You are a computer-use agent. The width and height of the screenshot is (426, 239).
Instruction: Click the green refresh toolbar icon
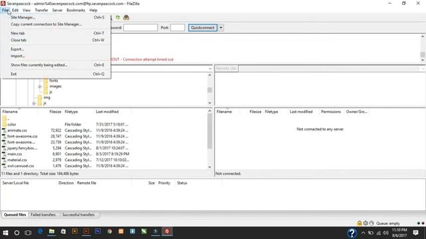pyautogui.click(x=118, y=18)
